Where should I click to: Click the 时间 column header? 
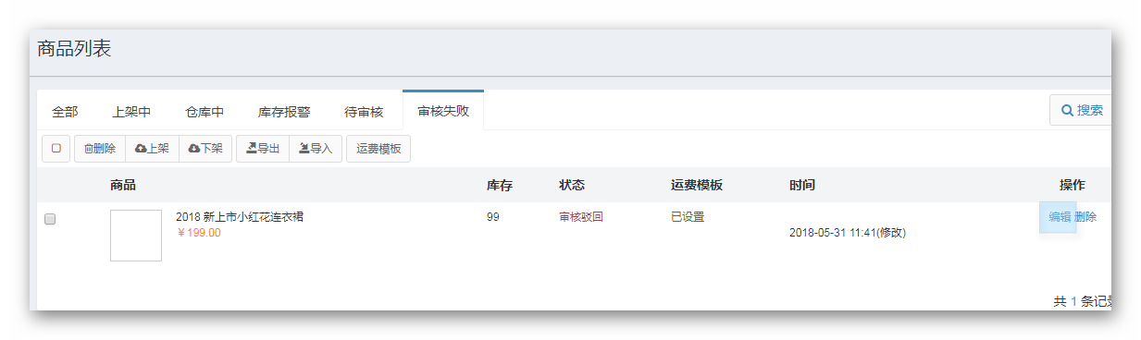802,185
